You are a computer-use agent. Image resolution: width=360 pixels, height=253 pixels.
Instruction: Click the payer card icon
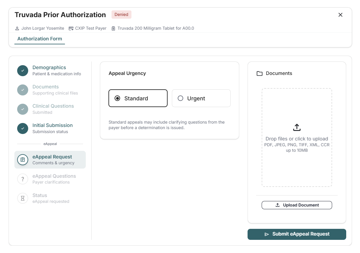(71, 28)
